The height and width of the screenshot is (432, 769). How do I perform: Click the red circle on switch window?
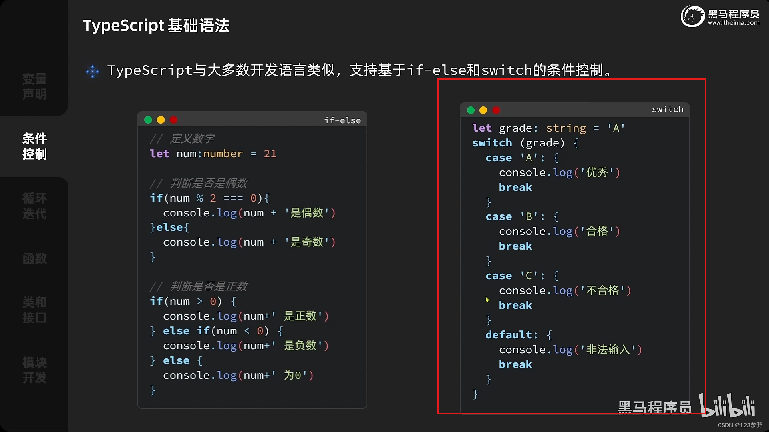coord(496,110)
